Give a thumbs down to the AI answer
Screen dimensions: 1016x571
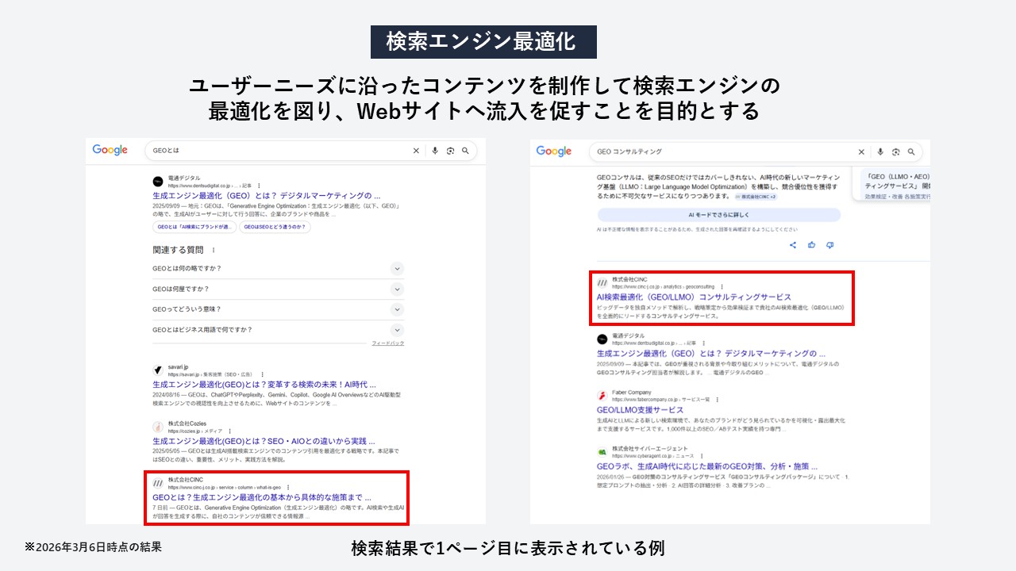830,244
